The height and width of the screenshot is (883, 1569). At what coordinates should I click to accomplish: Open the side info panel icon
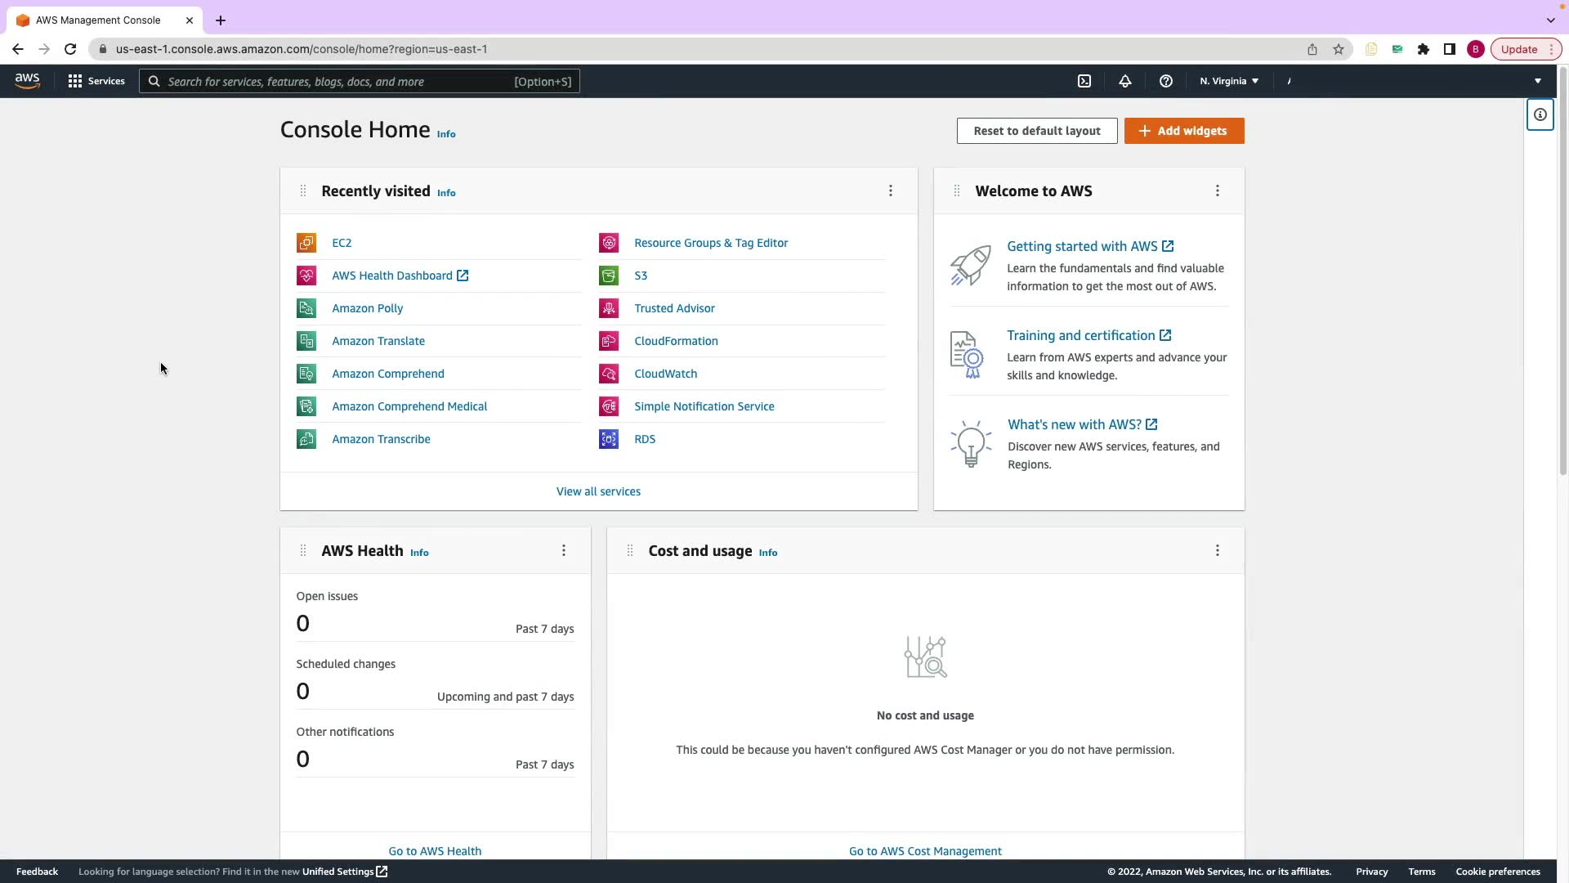pyautogui.click(x=1540, y=114)
